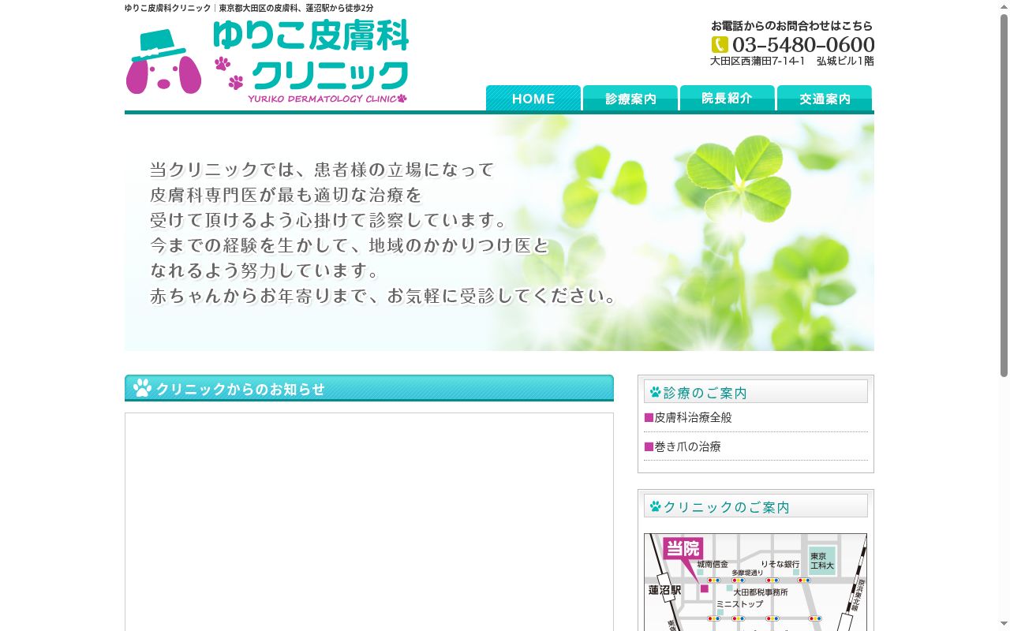
Task: Click the お電話からのお問合わせはこちら text
Action: (792, 26)
